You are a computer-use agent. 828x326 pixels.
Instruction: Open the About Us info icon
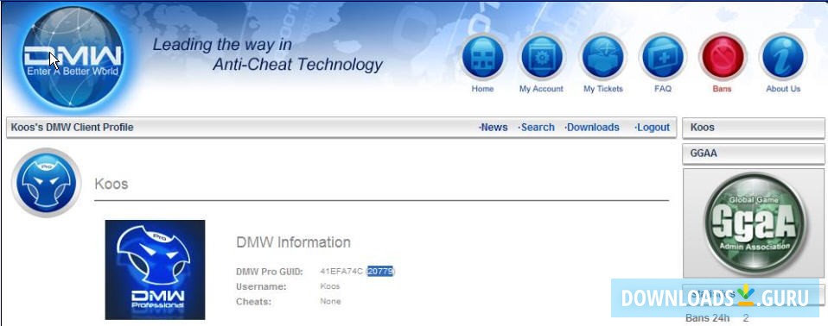click(783, 57)
